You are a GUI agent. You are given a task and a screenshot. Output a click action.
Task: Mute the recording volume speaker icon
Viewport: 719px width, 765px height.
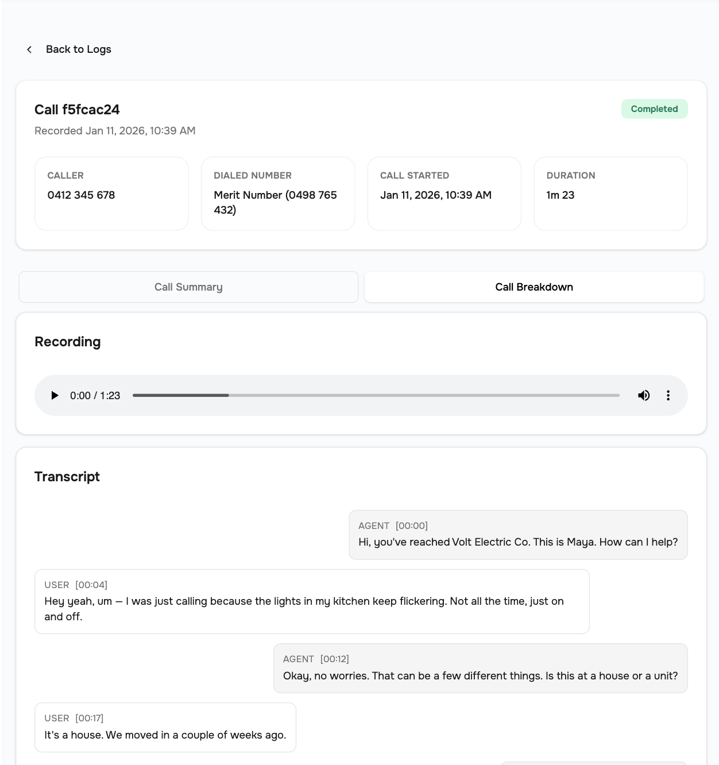(644, 395)
